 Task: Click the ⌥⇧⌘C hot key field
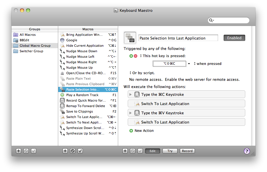point(169,63)
